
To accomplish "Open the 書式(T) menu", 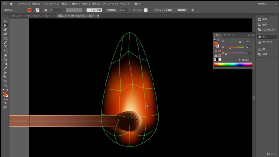I will point(65,4).
